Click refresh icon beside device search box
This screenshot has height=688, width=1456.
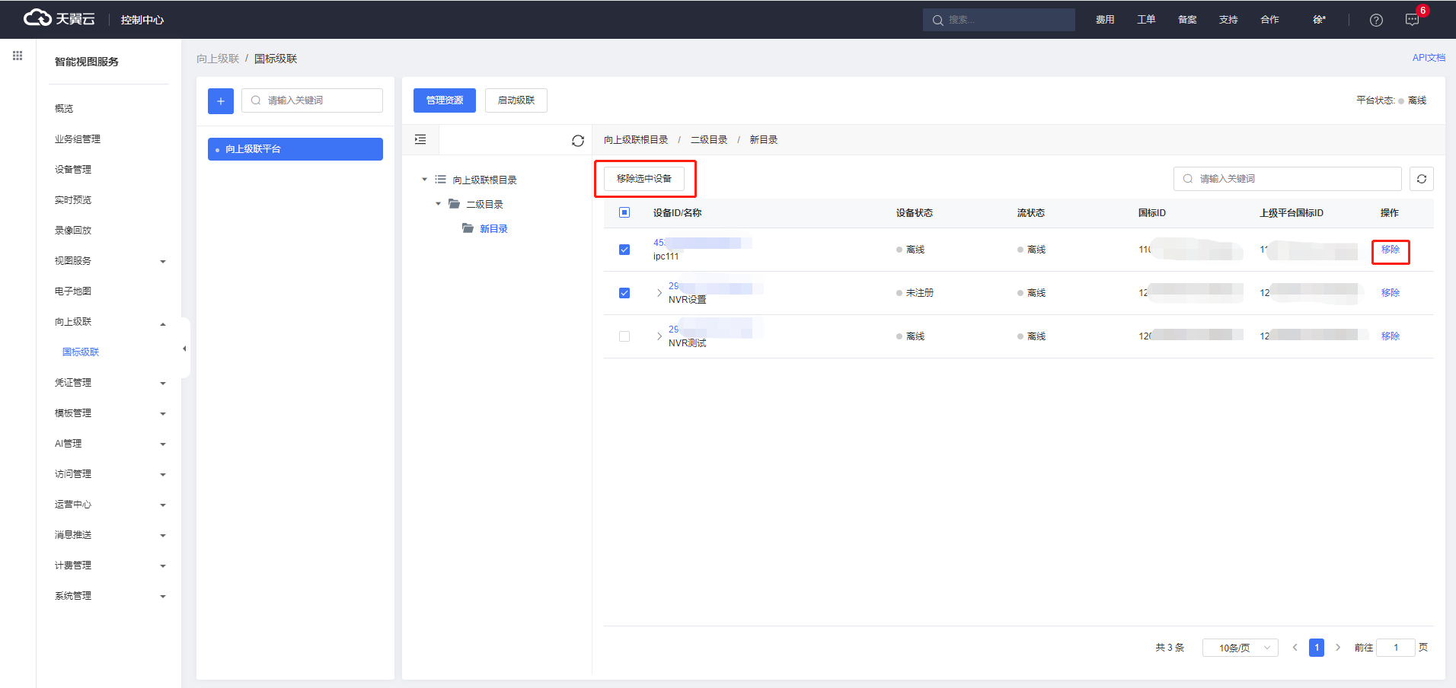point(1421,179)
